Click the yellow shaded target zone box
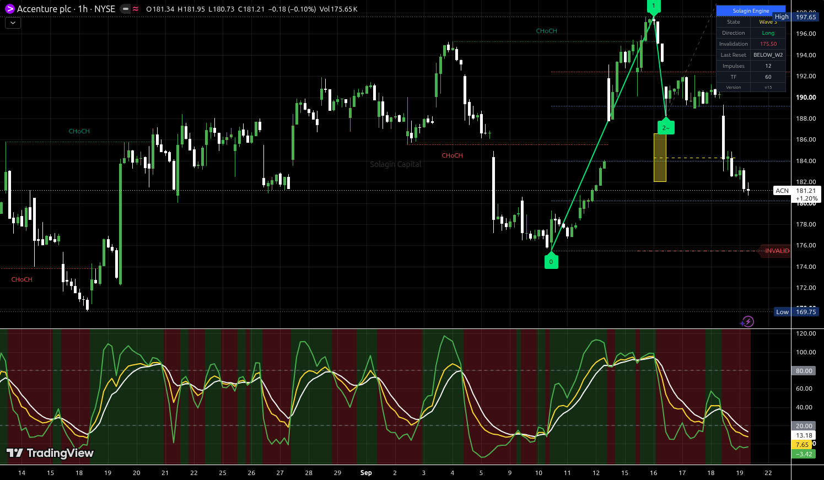The width and height of the screenshot is (824, 480). point(660,158)
